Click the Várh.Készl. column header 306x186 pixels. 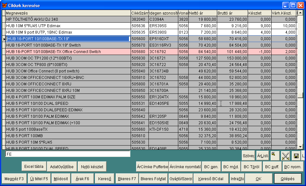click(x=284, y=13)
